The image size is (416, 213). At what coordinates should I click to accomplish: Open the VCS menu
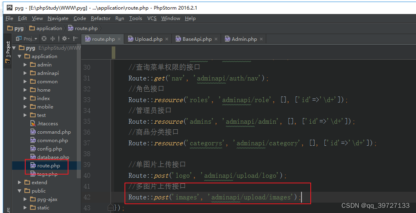click(x=152, y=18)
